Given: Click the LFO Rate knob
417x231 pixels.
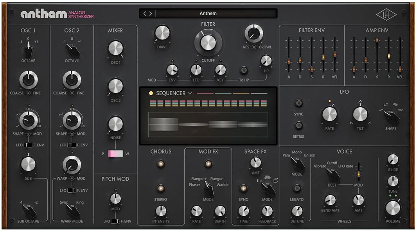Looking at the screenshot, I should point(329,115).
